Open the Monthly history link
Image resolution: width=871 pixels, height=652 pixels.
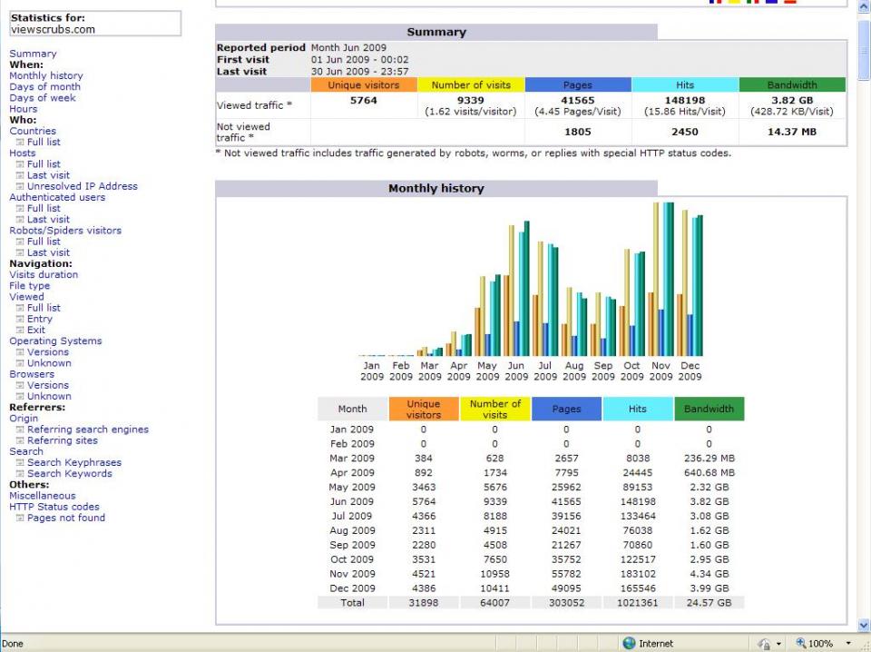click(x=46, y=75)
